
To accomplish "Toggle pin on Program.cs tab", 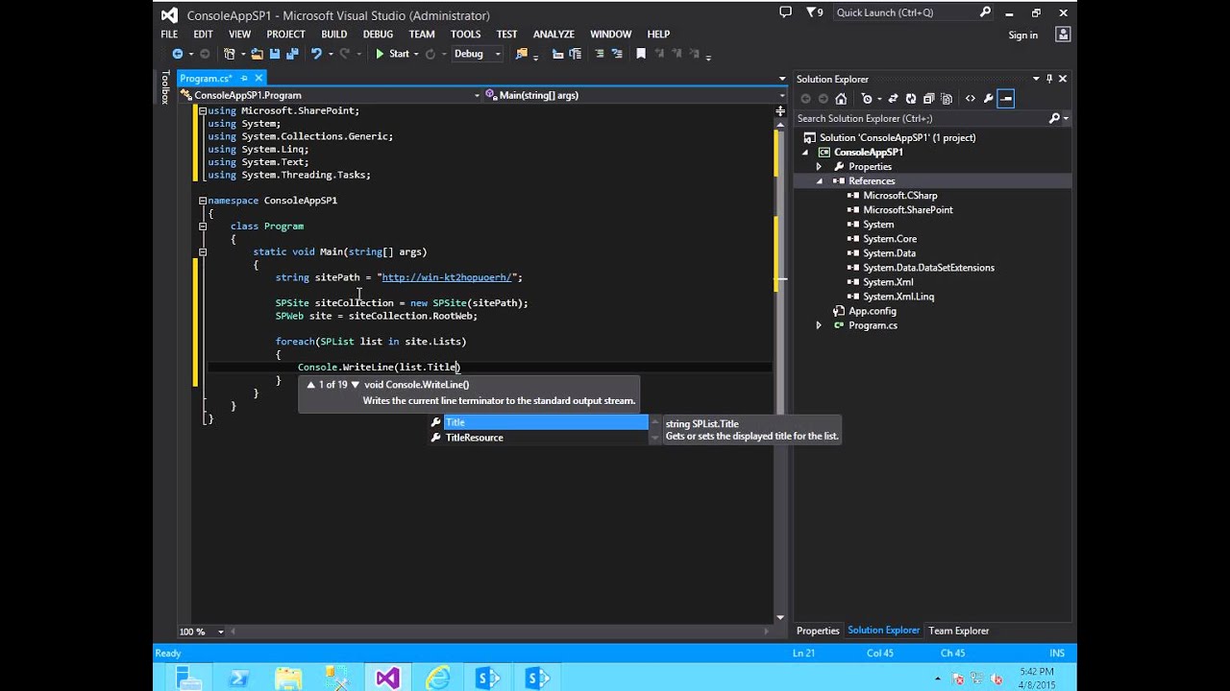I will point(244,79).
